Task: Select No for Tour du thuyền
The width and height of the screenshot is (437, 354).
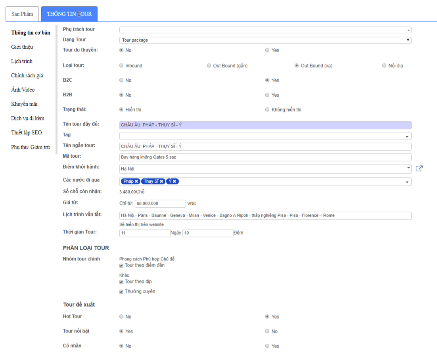Action: point(121,50)
